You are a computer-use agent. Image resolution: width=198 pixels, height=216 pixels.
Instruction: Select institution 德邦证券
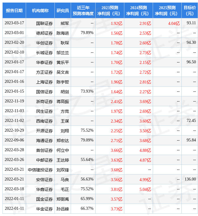(44, 33)
